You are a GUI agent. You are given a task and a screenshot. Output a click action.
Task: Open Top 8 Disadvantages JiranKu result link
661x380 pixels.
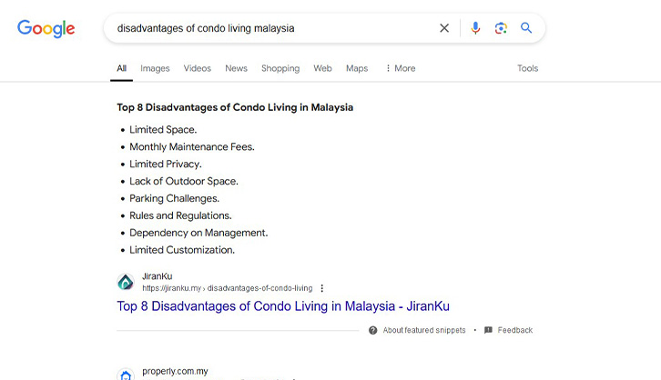[x=283, y=306]
